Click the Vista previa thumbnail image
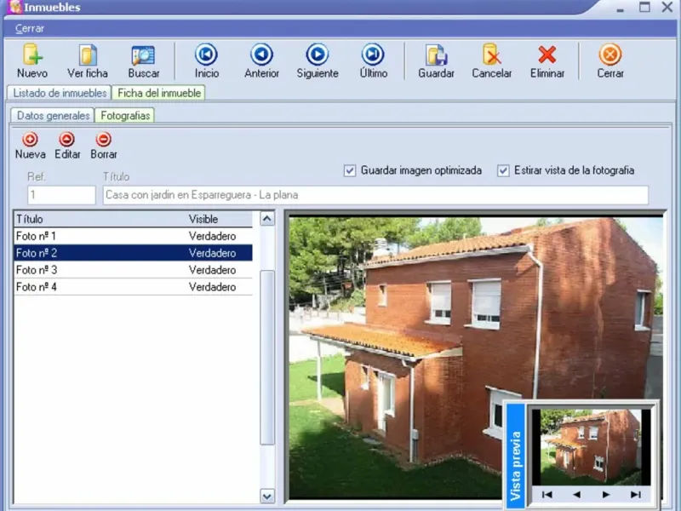 [x=591, y=446]
